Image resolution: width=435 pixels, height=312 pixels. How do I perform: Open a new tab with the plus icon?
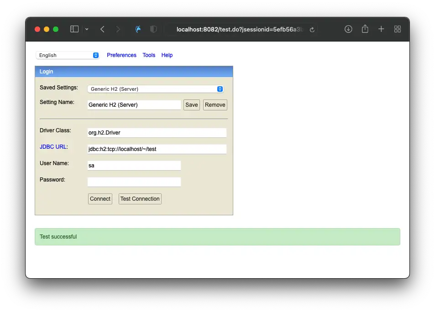pos(381,29)
